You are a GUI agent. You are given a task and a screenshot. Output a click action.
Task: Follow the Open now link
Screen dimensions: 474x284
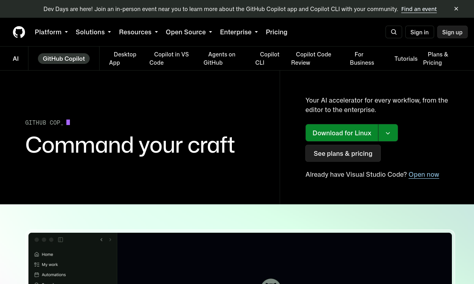click(424, 174)
